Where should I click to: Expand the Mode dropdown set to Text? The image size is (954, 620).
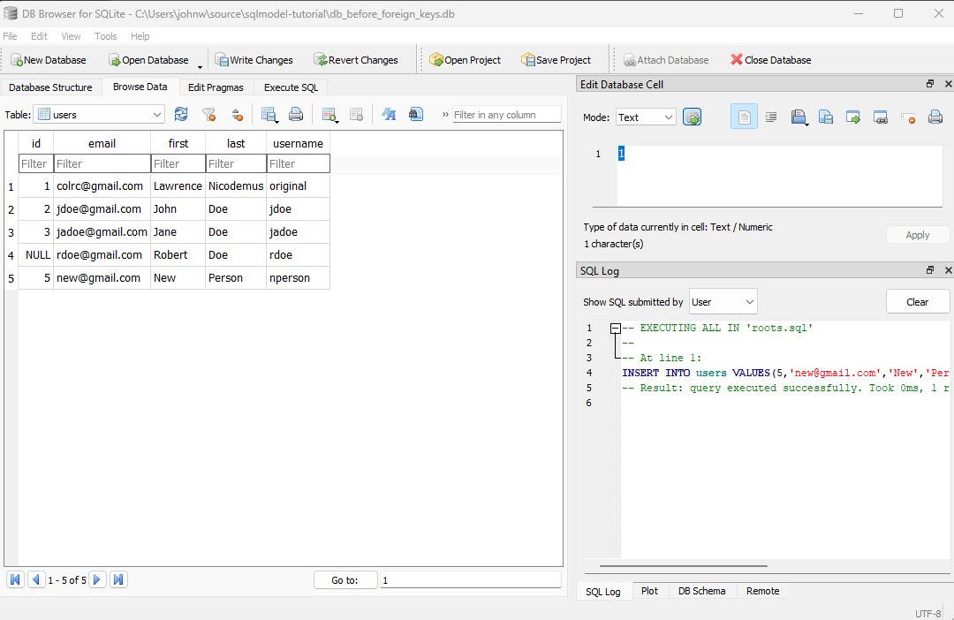click(645, 117)
